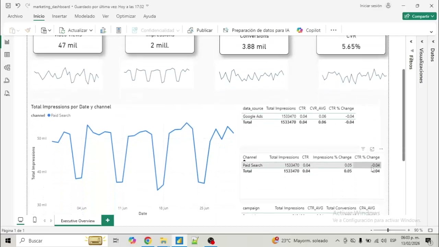Open DAX query view icon

coord(7,81)
